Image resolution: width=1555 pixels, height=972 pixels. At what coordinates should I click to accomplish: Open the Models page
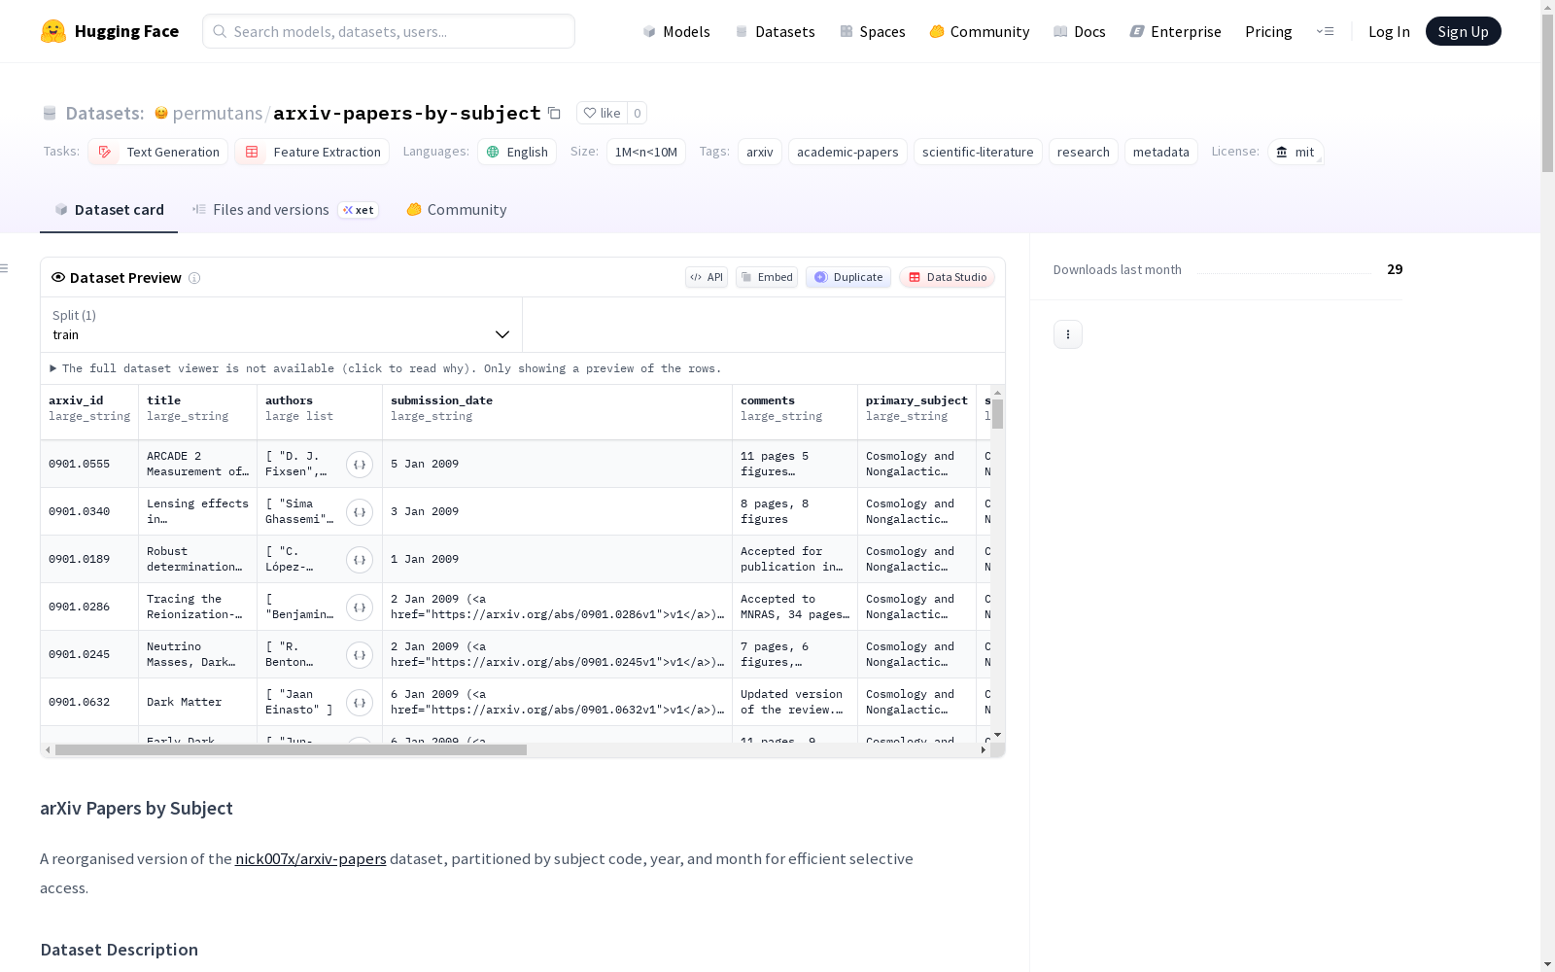[x=676, y=31]
